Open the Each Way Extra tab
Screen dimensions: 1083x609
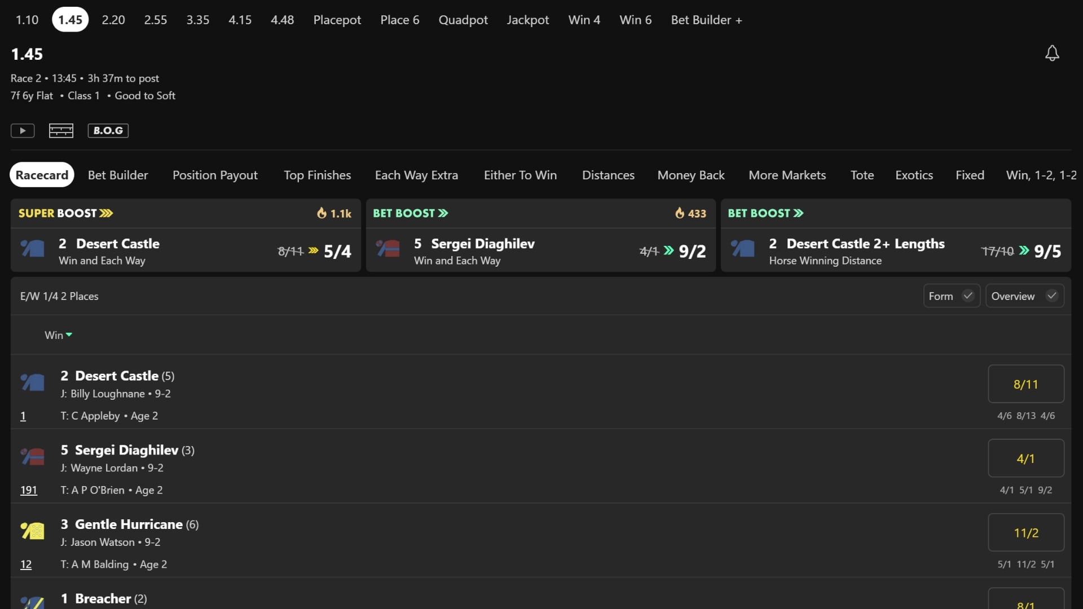(416, 175)
